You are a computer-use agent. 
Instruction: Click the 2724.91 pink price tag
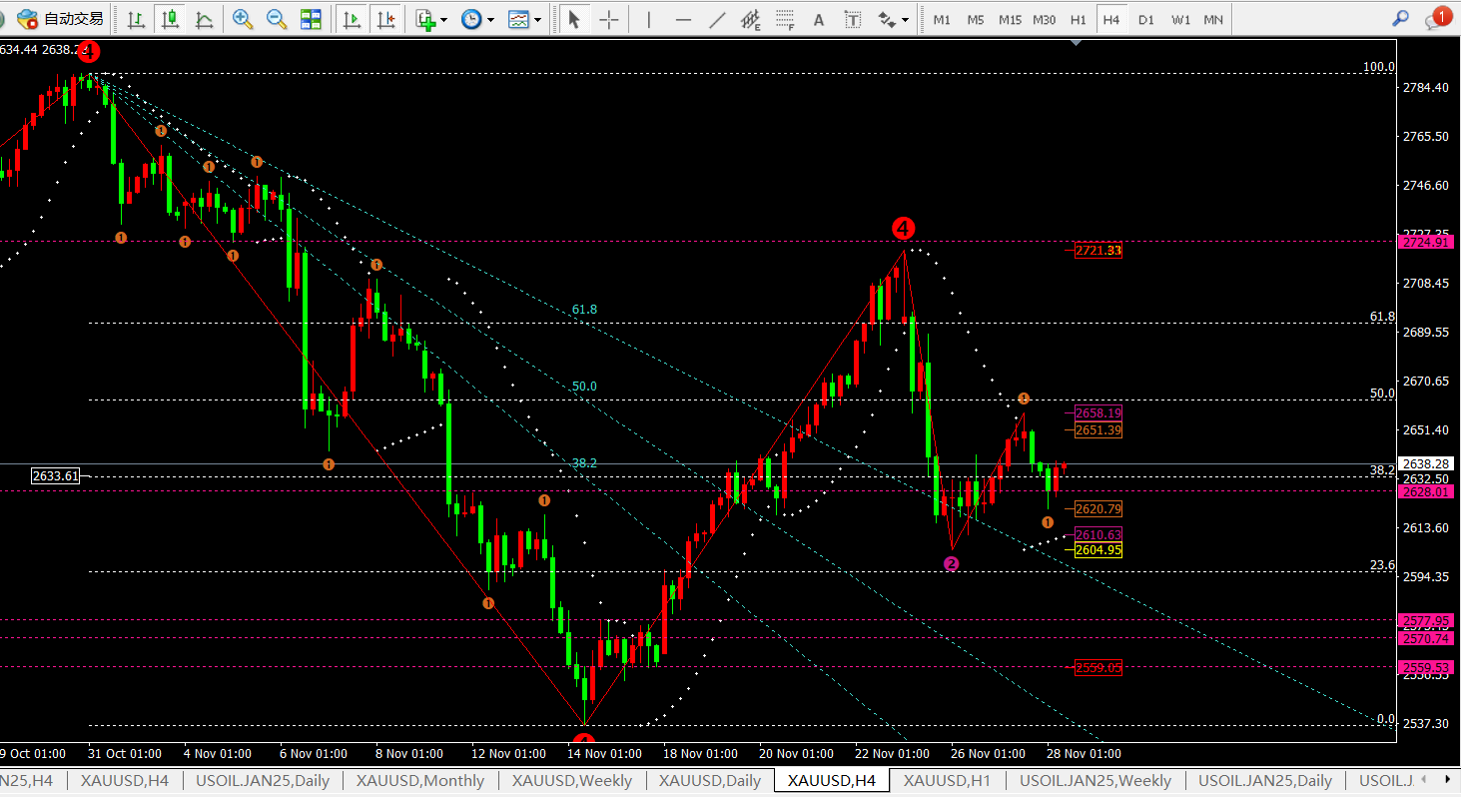click(1426, 242)
